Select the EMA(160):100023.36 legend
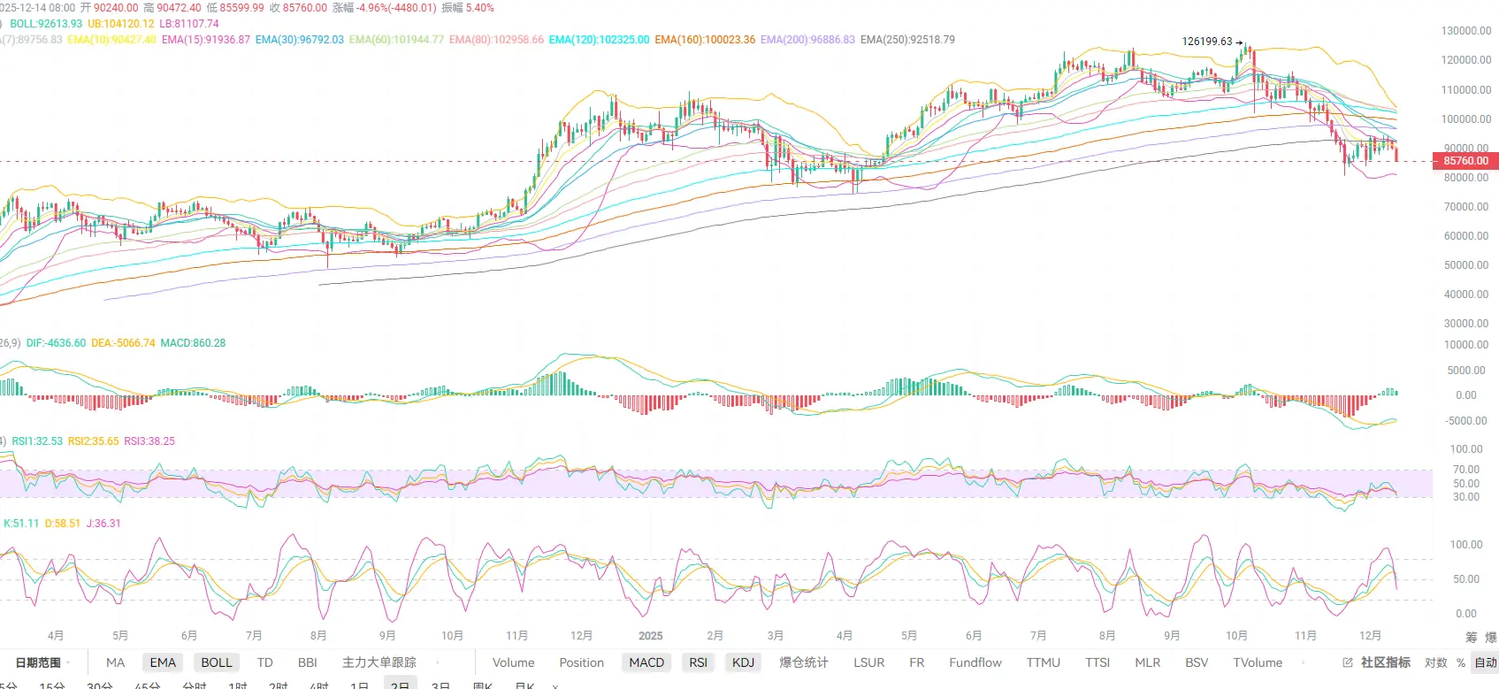 [x=706, y=40]
